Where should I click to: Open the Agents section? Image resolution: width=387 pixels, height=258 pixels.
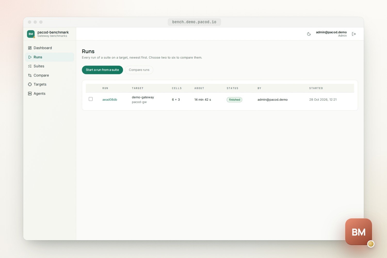click(x=50, y=94)
